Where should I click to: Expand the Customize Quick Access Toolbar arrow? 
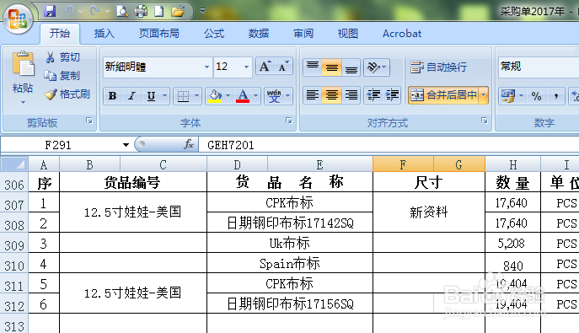coord(202,11)
